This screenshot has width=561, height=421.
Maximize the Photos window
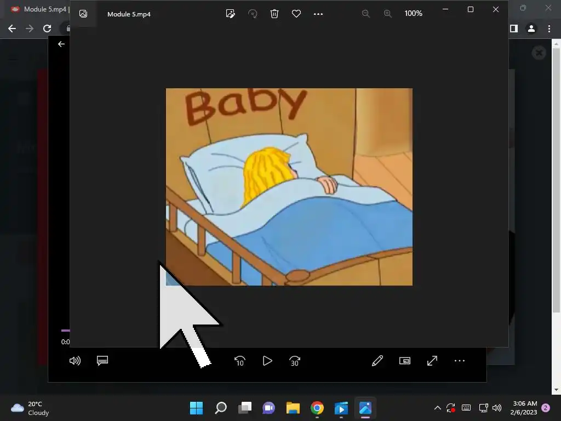(x=471, y=9)
